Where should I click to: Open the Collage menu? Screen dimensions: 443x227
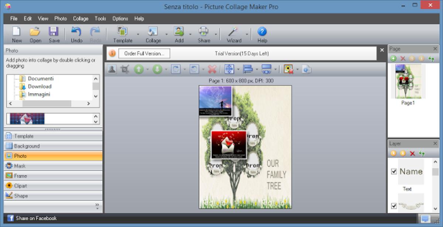(x=80, y=18)
